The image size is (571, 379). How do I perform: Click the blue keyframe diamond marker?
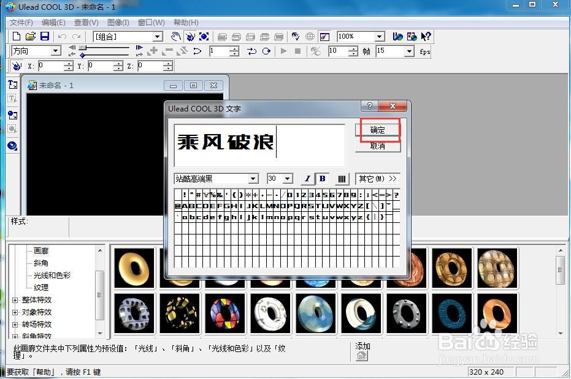point(83,55)
